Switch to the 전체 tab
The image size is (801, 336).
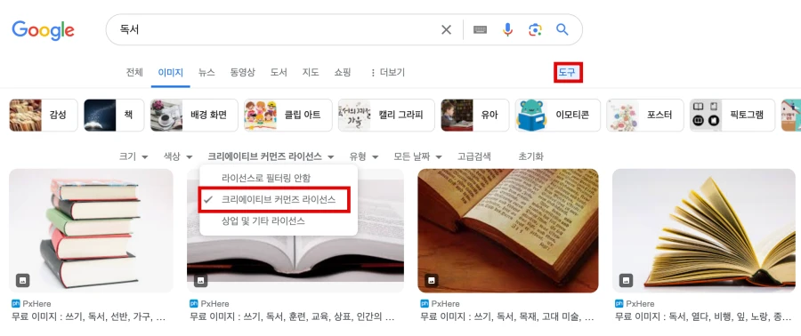pos(134,72)
